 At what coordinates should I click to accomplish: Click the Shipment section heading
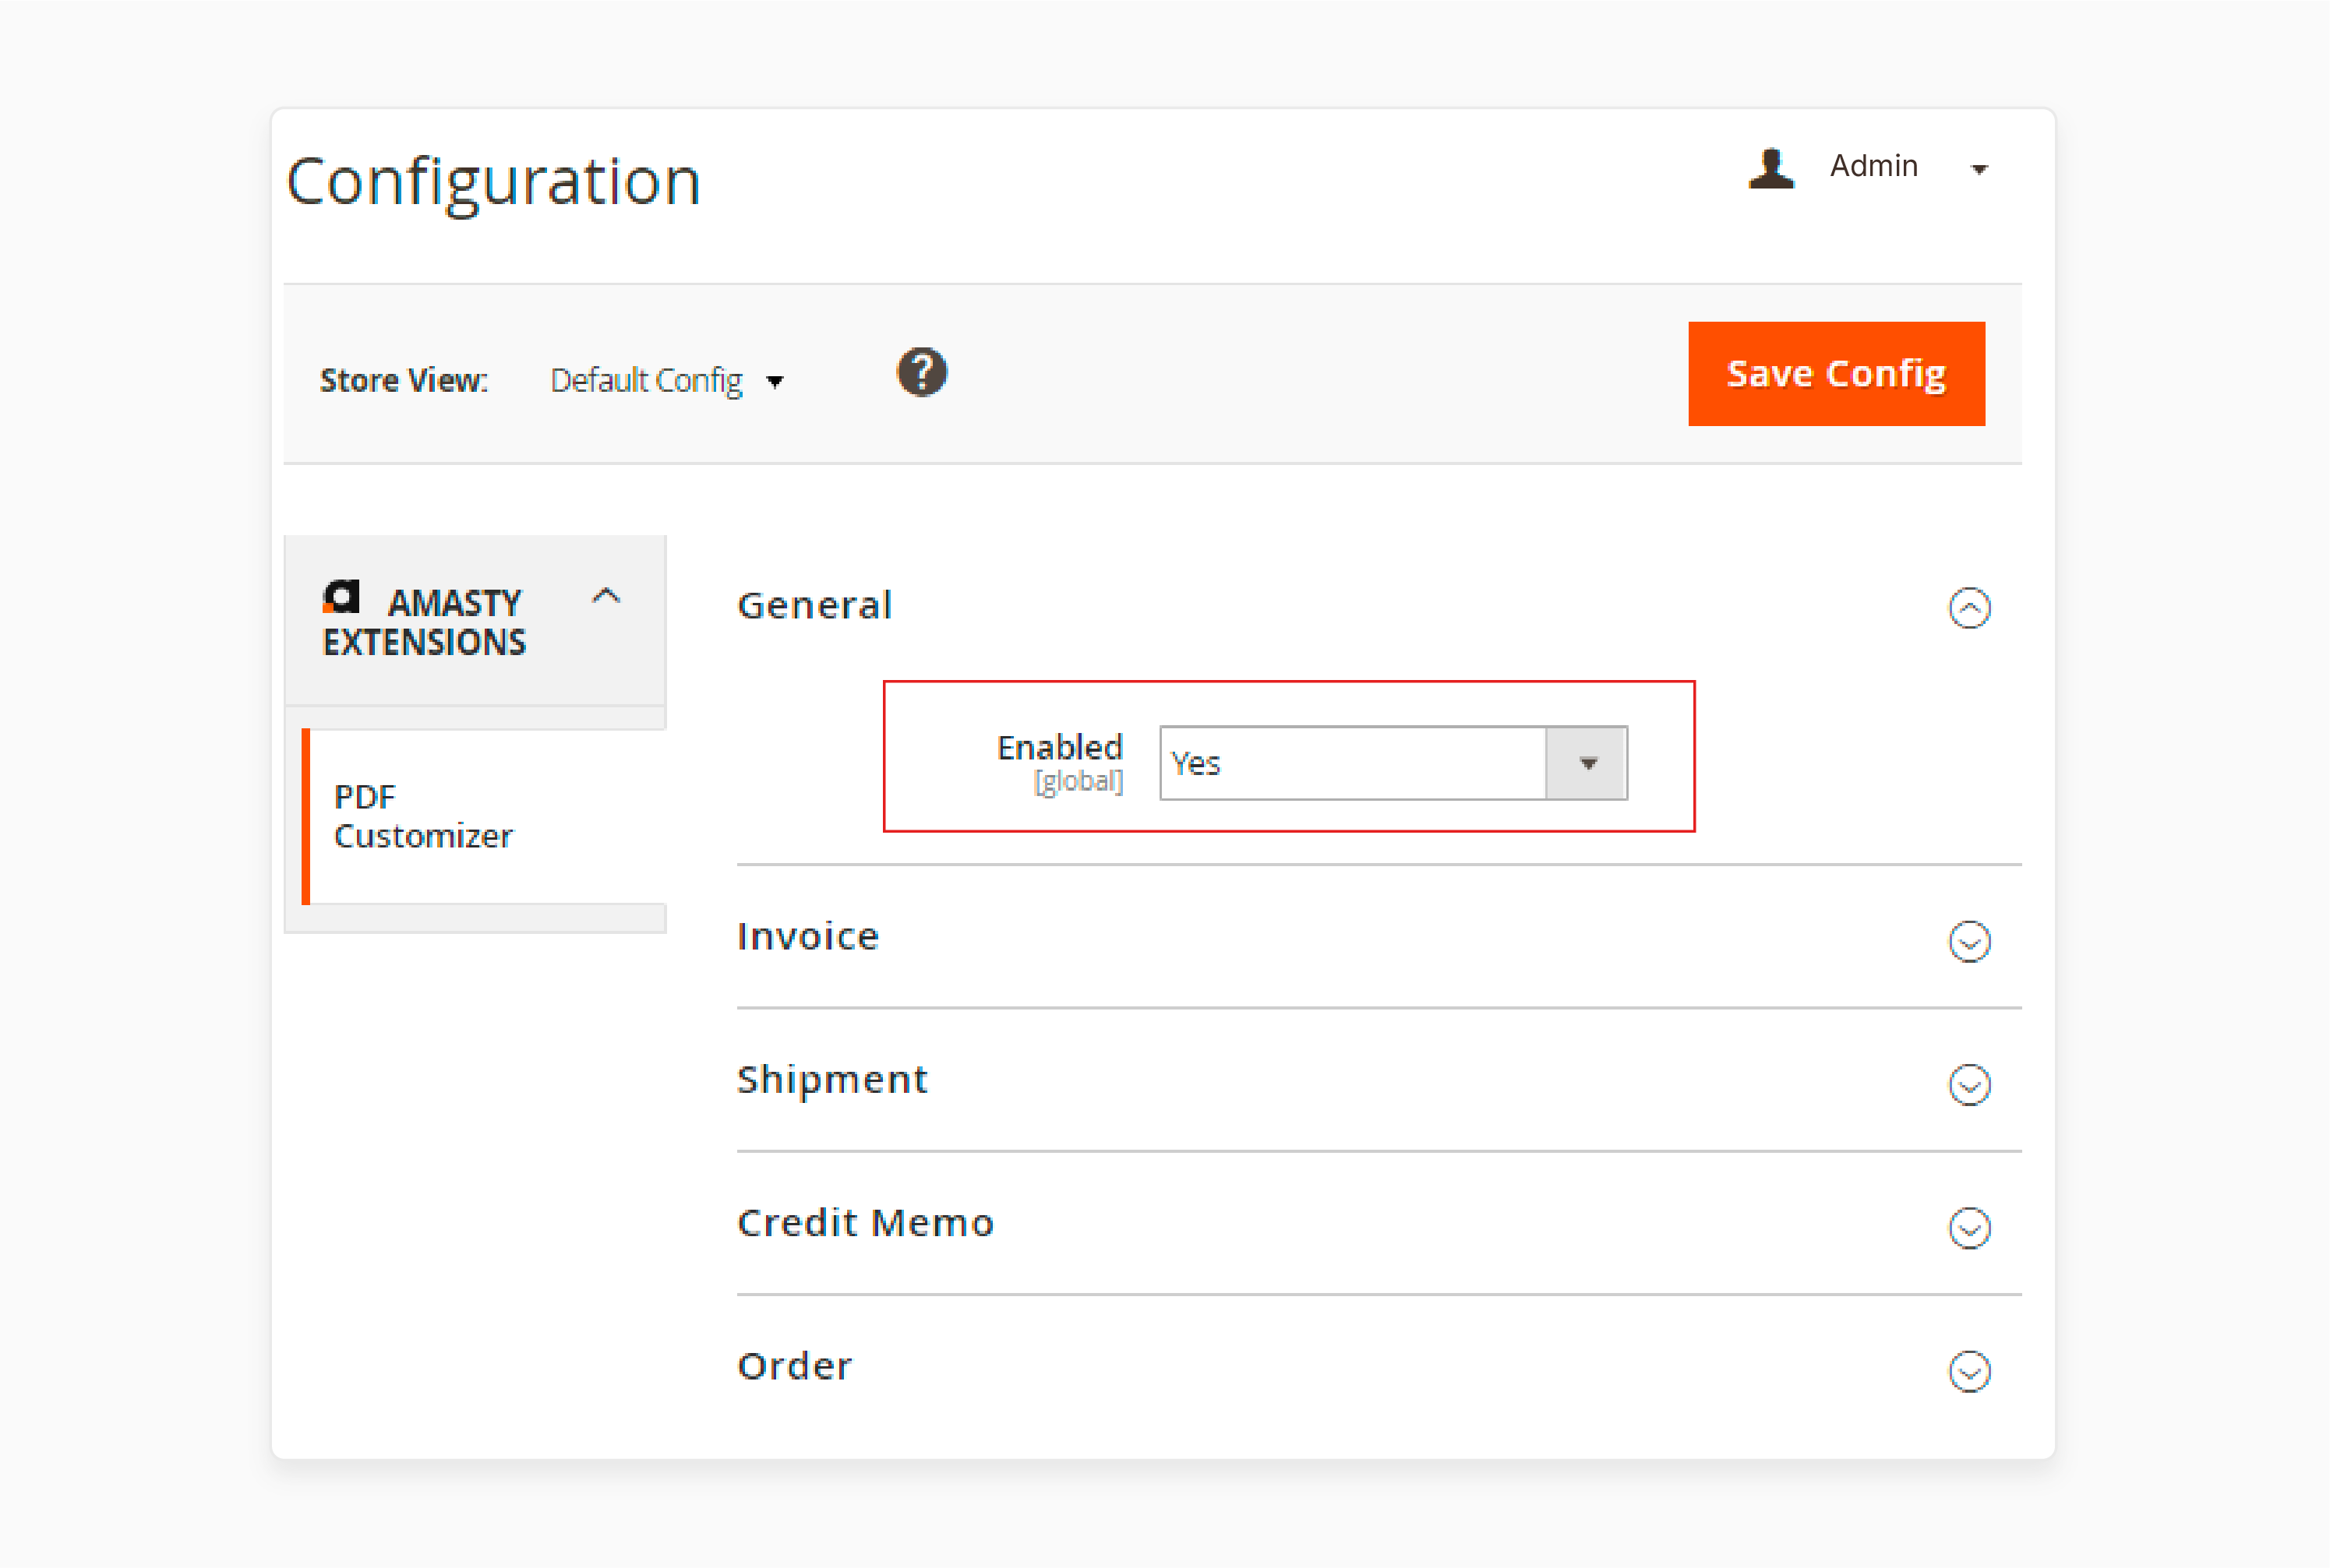(x=832, y=1080)
